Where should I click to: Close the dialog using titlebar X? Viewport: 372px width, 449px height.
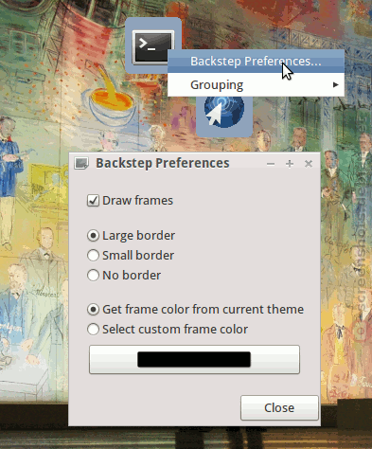(x=309, y=164)
